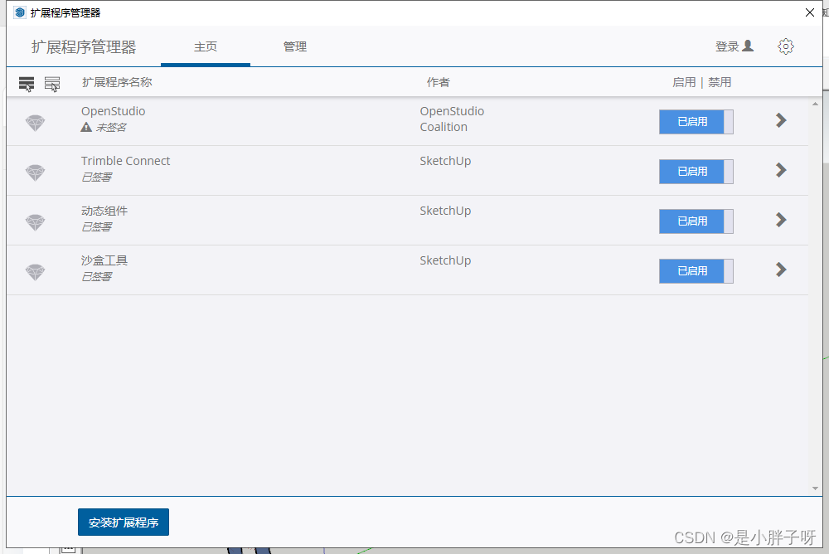
Task: Click the 安装扩展程序 button
Action: pos(124,522)
